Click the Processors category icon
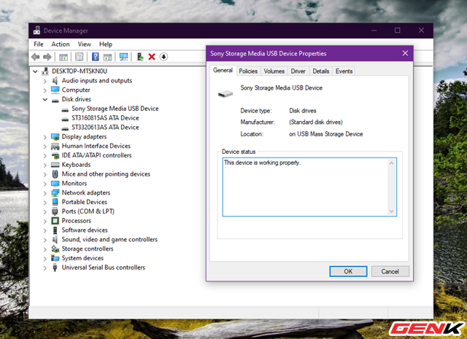 point(55,221)
